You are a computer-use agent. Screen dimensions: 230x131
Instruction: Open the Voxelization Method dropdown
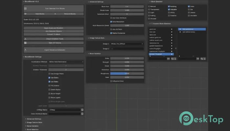click(66, 62)
